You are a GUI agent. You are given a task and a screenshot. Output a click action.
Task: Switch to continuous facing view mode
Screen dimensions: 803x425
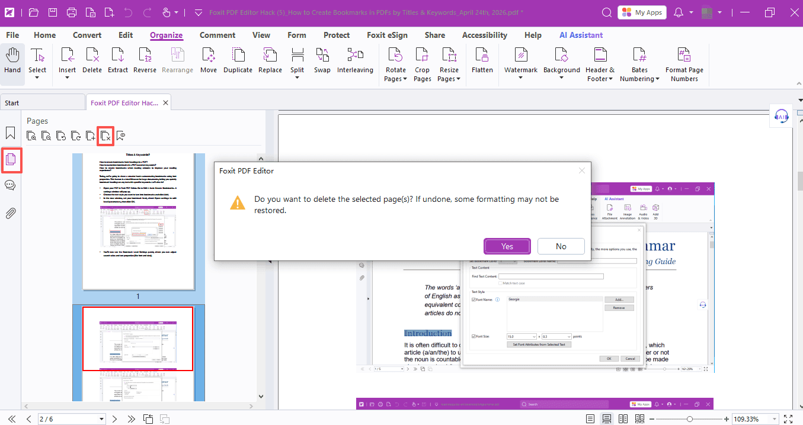pos(639,419)
